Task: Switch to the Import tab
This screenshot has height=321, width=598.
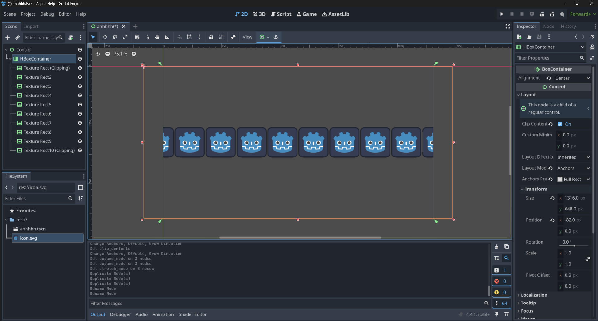Action: [31, 27]
